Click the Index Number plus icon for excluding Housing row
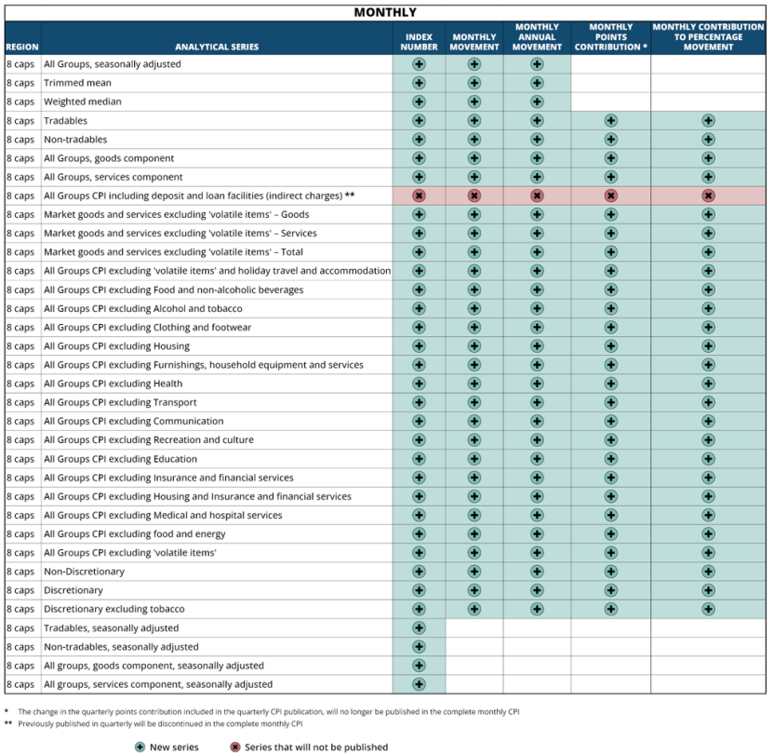 (419, 346)
